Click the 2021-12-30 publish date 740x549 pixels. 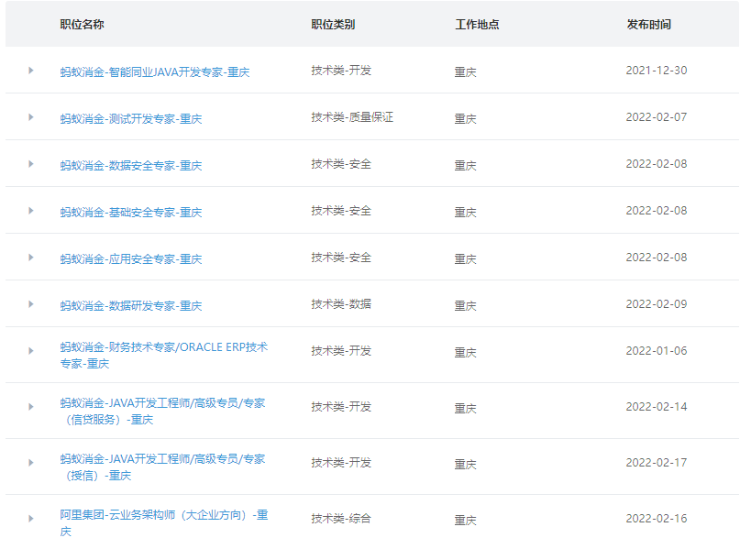point(655,69)
